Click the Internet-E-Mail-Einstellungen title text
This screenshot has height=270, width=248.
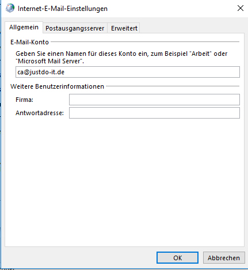coord(63,9)
